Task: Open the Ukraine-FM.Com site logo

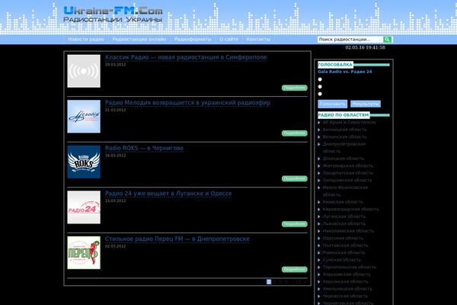Action: [x=113, y=14]
